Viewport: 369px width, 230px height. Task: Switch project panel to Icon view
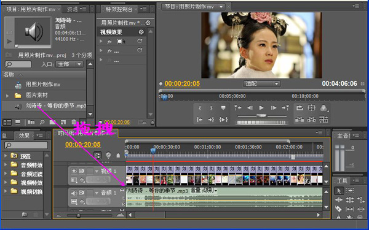18,122
